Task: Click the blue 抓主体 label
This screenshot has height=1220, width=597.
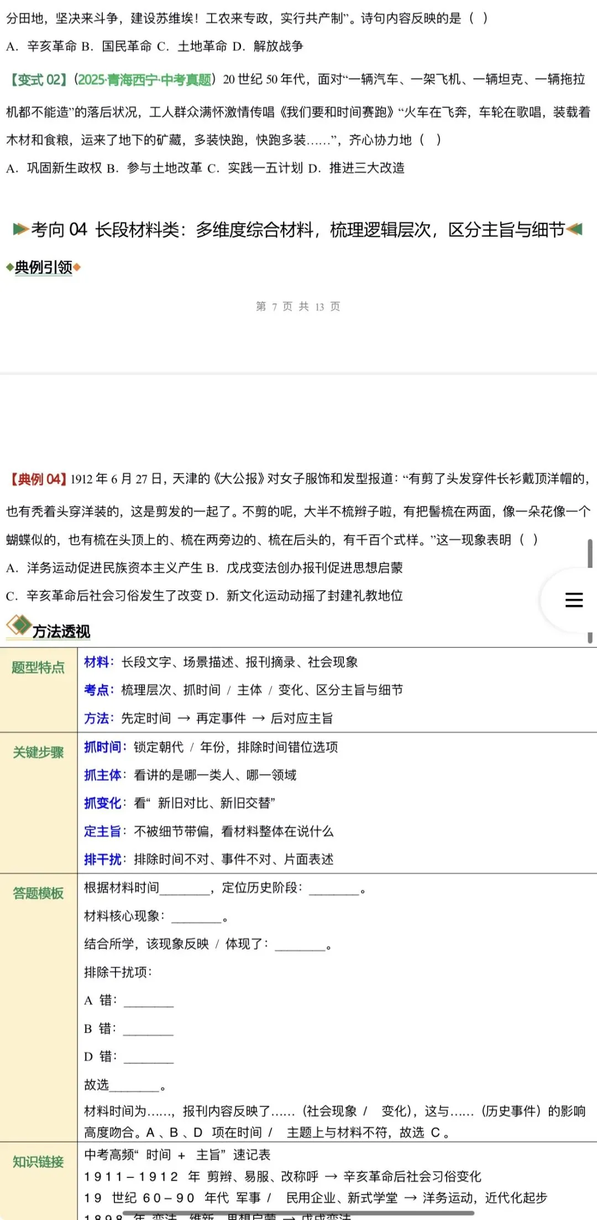Action: pyautogui.click(x=102, y=775)
